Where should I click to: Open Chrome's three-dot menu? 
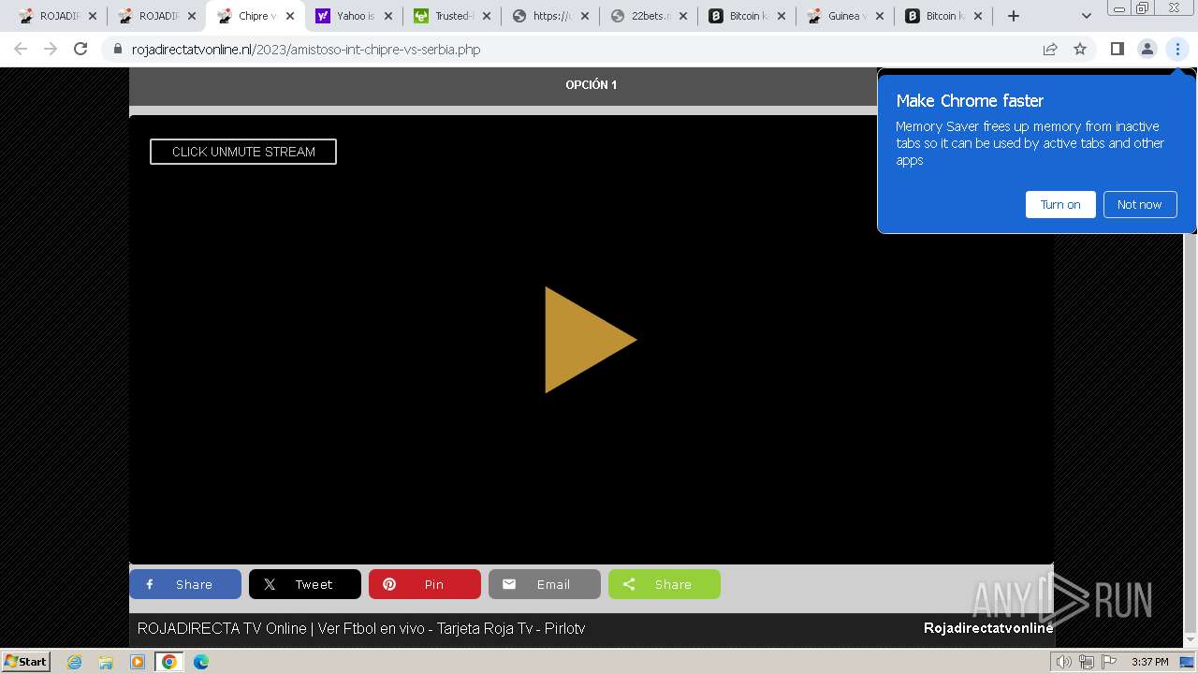[1177, 49]
